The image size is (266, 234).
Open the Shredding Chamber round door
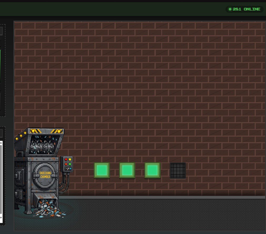[45, 176]
